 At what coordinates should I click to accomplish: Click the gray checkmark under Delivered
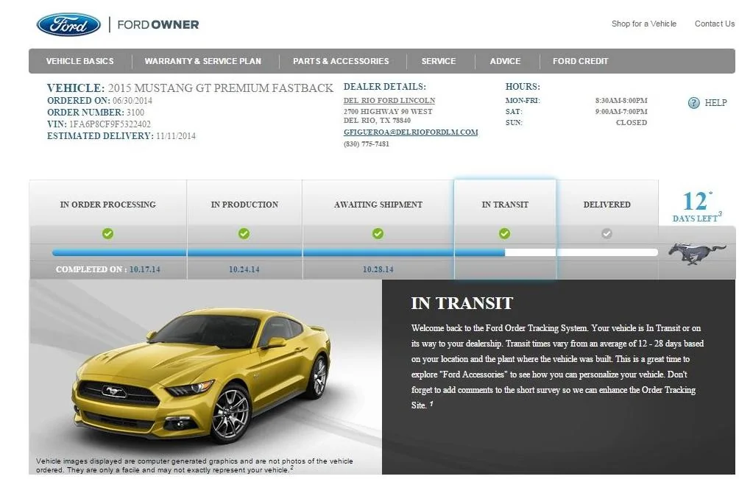pyautogui.click(x=607, y=233)
